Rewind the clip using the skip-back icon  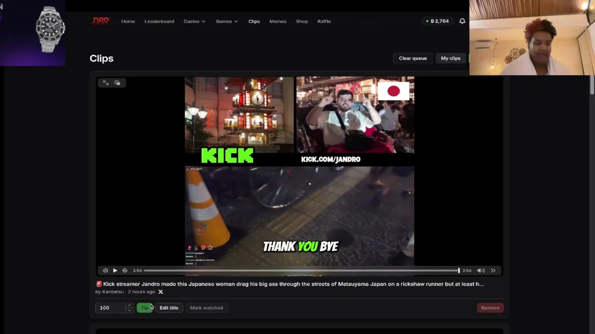pyautogui.click(x=106, y=270)
